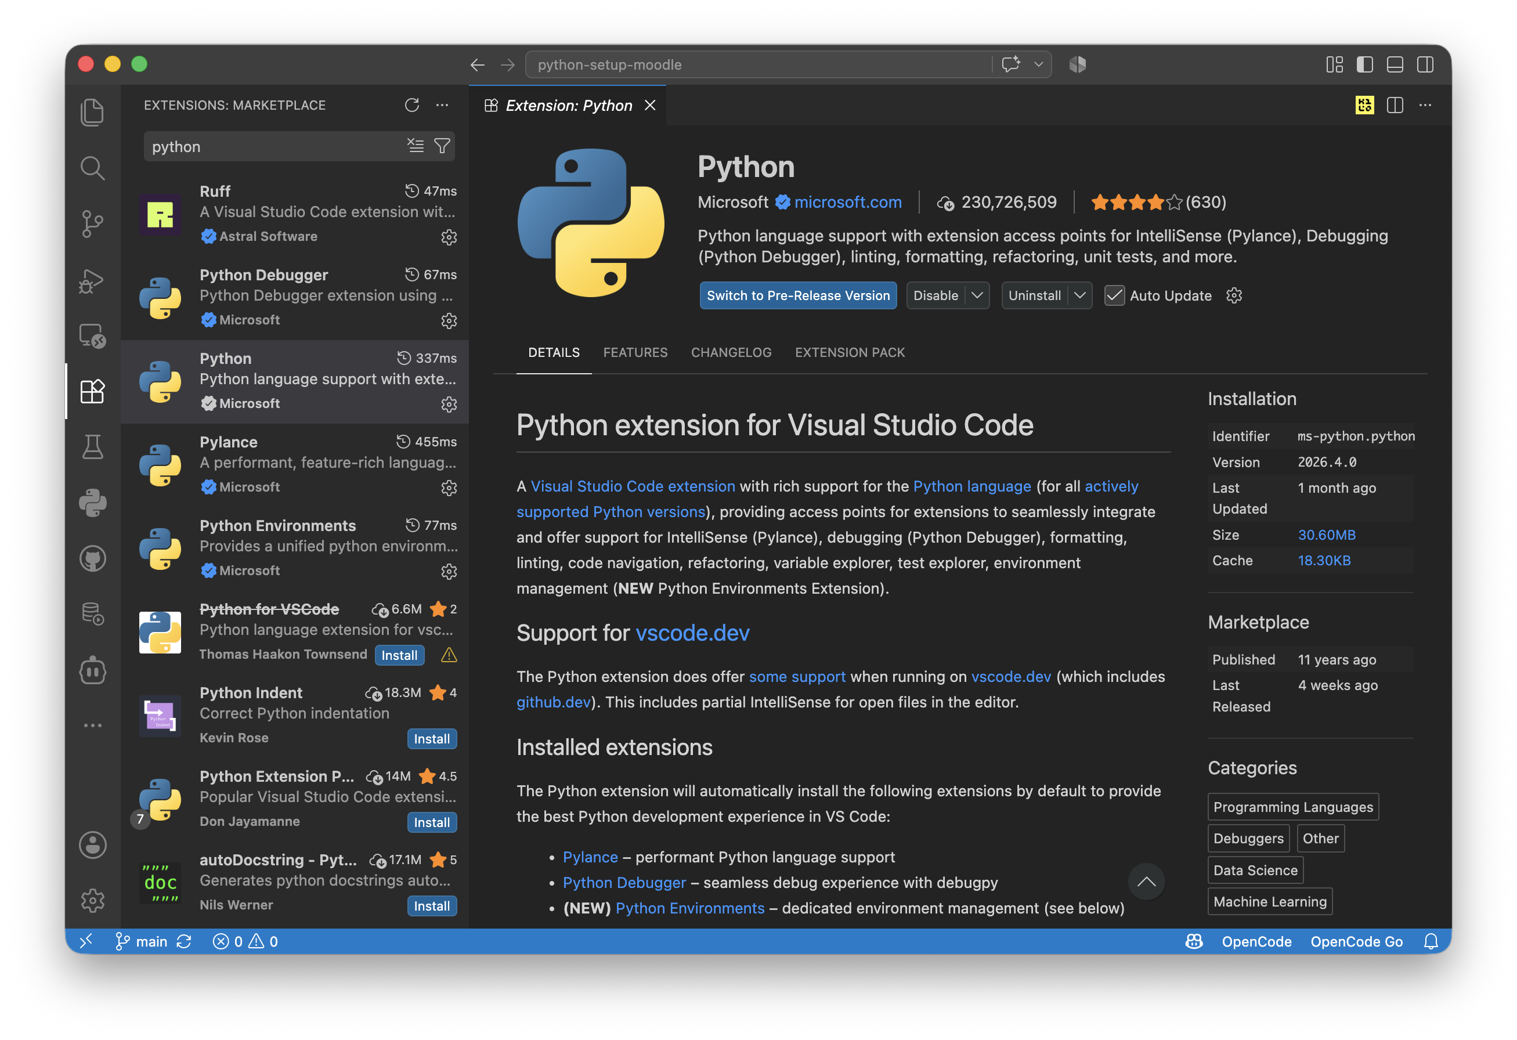Image resolution: width=1517 pixels, height=1040 pixels.
Task: Open the robot chat activity bar icon
Action: tap(92, 670)
